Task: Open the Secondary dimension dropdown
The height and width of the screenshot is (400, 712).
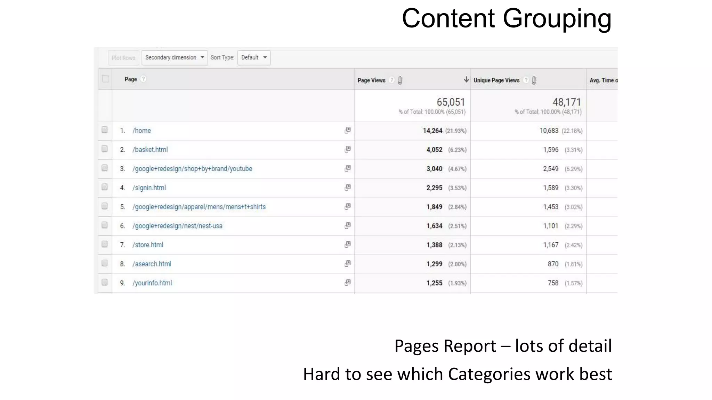Action: tap(175, 58)
